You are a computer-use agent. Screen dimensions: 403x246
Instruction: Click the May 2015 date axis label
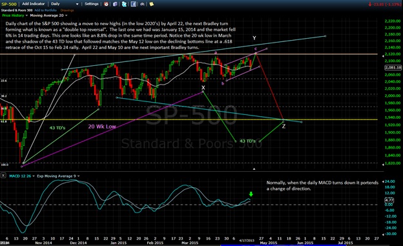pos(269,243)
